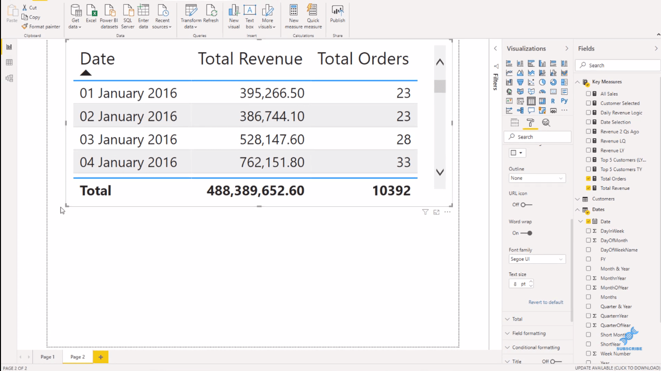Image resolution: width=661 pixels, height=371 pixels.
Task: Select the Treemap visual
Action: point(564,82)
